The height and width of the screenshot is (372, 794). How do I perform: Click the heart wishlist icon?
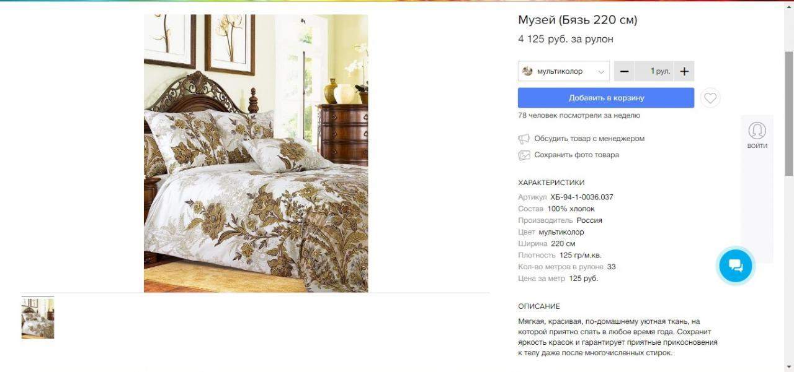pyautogui.click(x=710, y=98)
